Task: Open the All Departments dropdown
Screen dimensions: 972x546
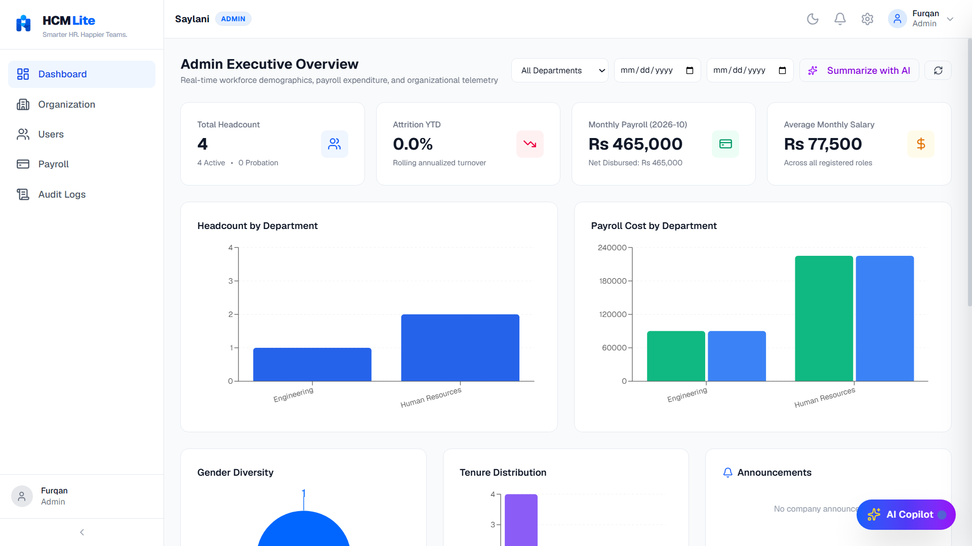Action: click(x=560, y=70)
